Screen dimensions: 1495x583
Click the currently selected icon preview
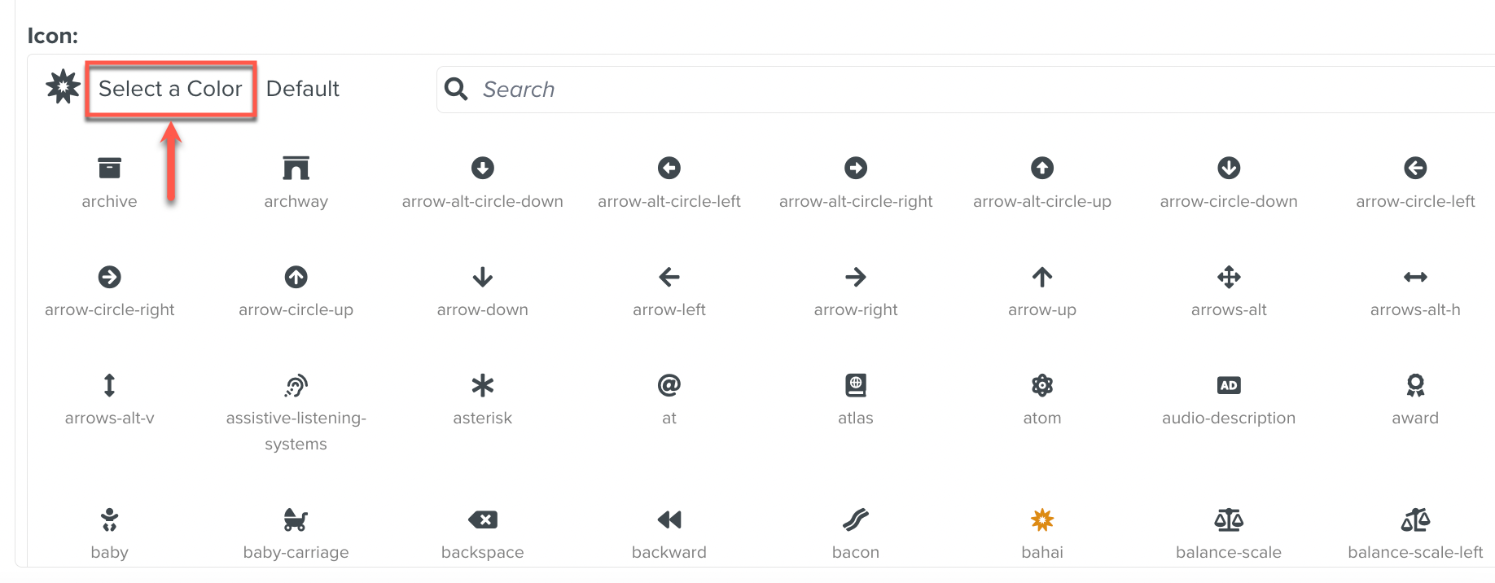click(62, 86)
